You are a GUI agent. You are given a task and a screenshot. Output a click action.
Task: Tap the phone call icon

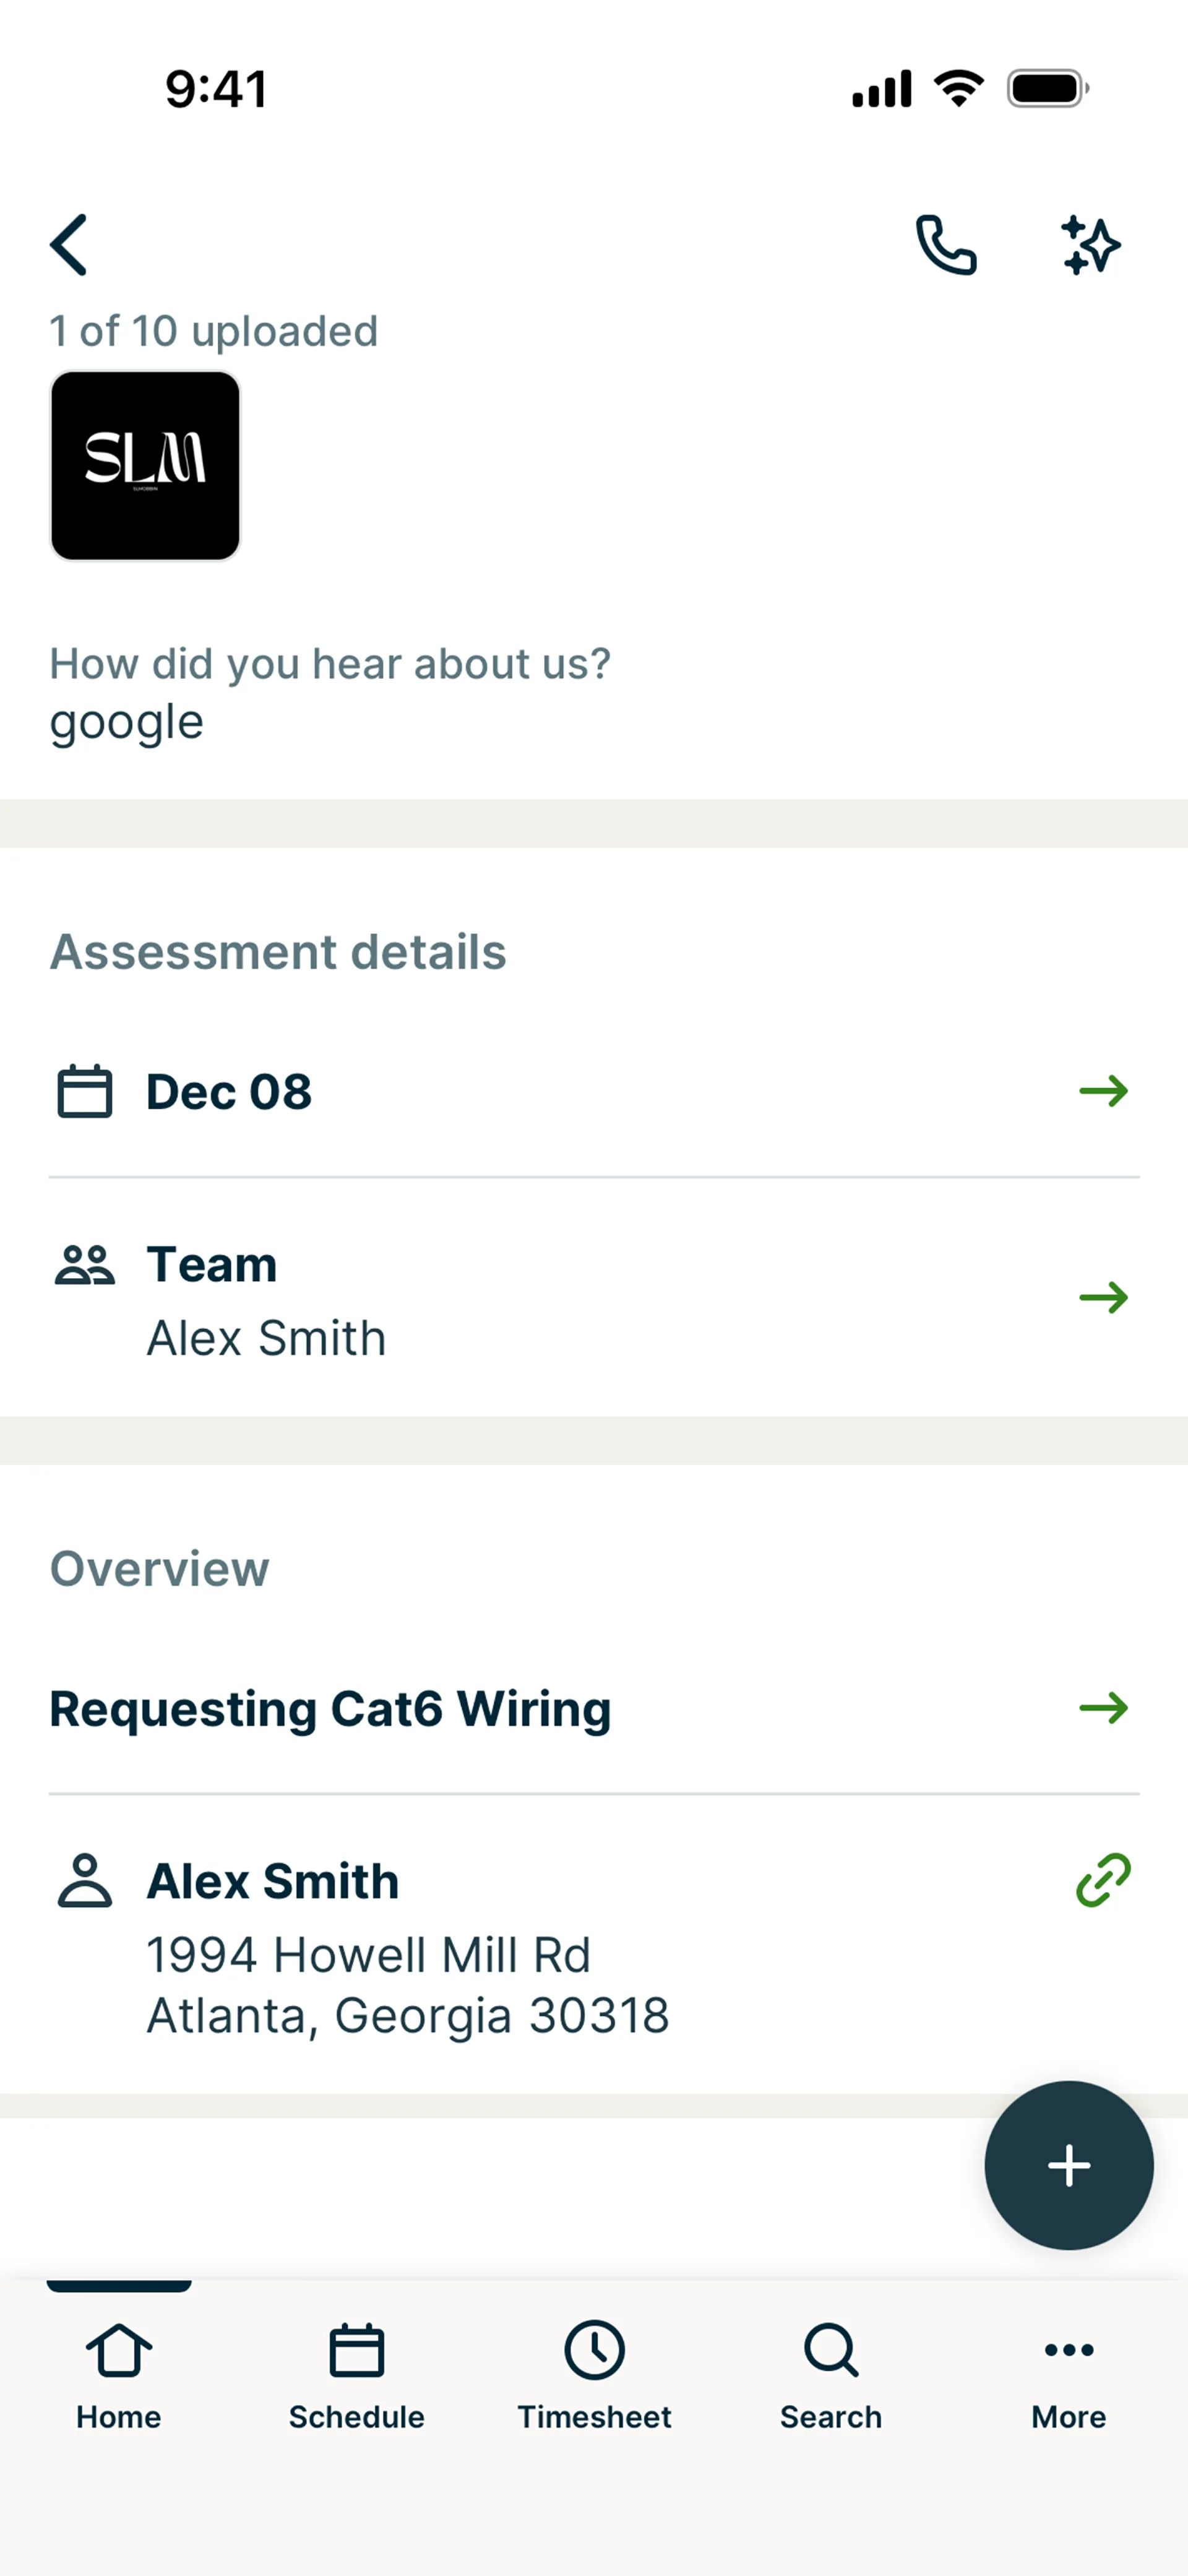(x=945, y=245)
